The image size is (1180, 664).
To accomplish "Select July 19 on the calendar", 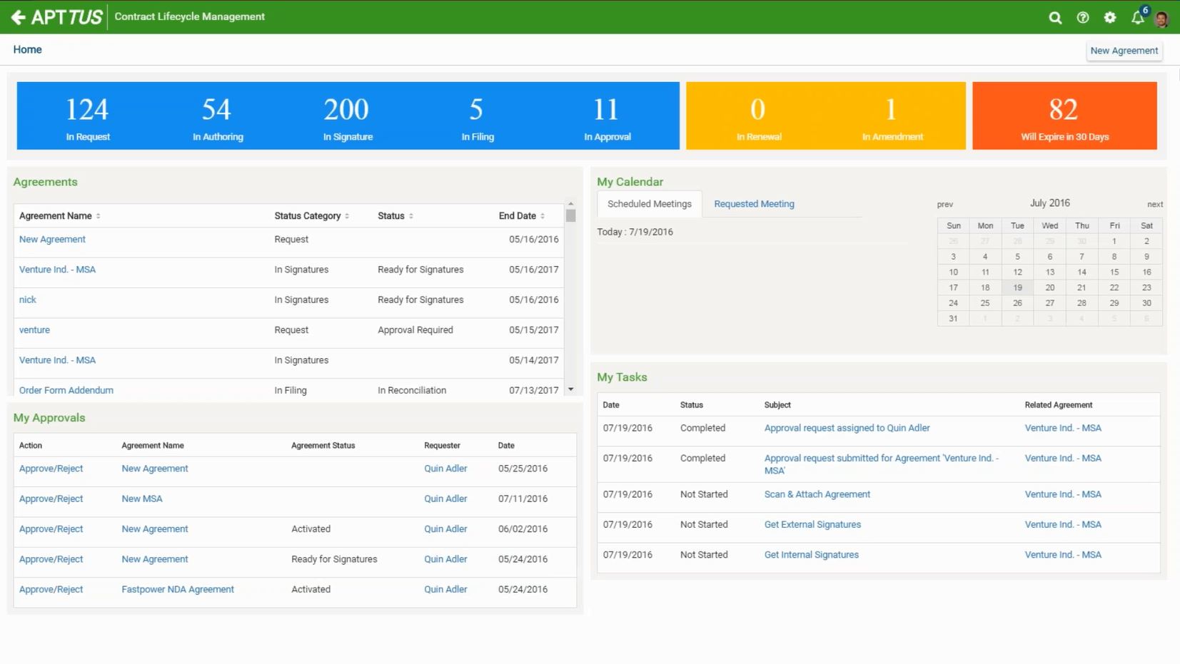I will pyautogui.click(x=1017, y=287).
